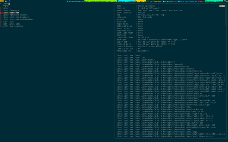The image size is (228, 142).
Task: Select the linux-firmware-whence package entry
Action: click(15, 15)
